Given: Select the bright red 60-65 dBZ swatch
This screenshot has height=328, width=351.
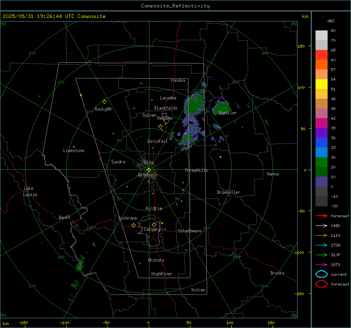Looking at the screenshot, I should 321,55.
